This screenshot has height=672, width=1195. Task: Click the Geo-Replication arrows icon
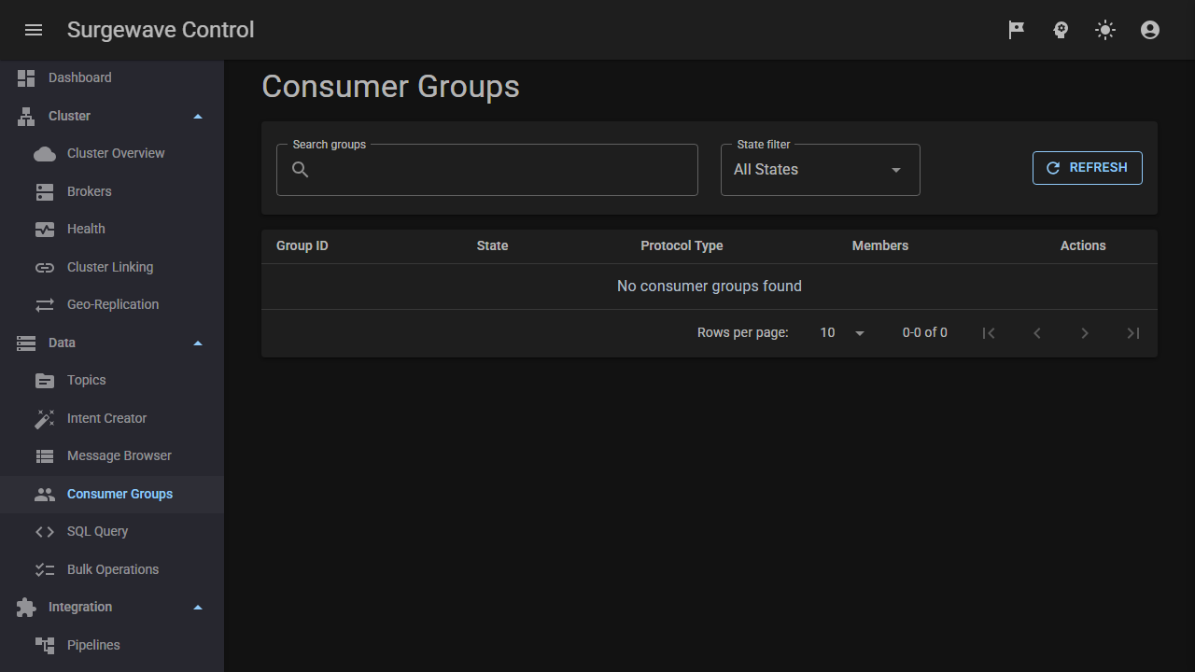click(45, 305)
